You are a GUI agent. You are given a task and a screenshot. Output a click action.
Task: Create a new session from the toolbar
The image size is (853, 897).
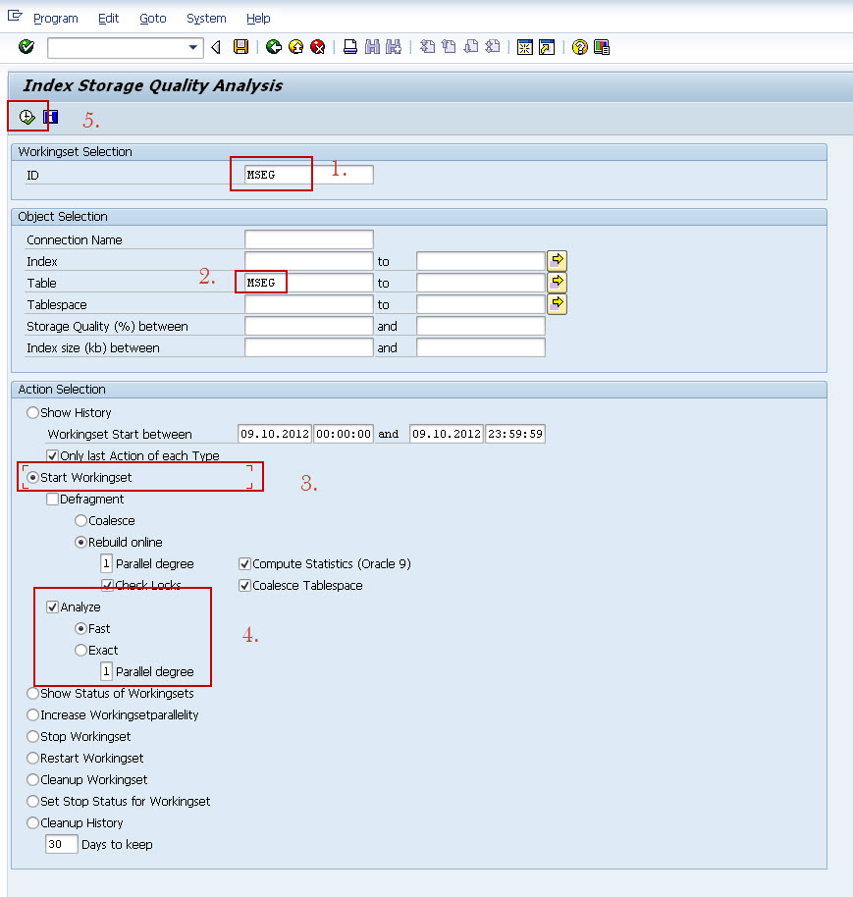coord(524,47)
